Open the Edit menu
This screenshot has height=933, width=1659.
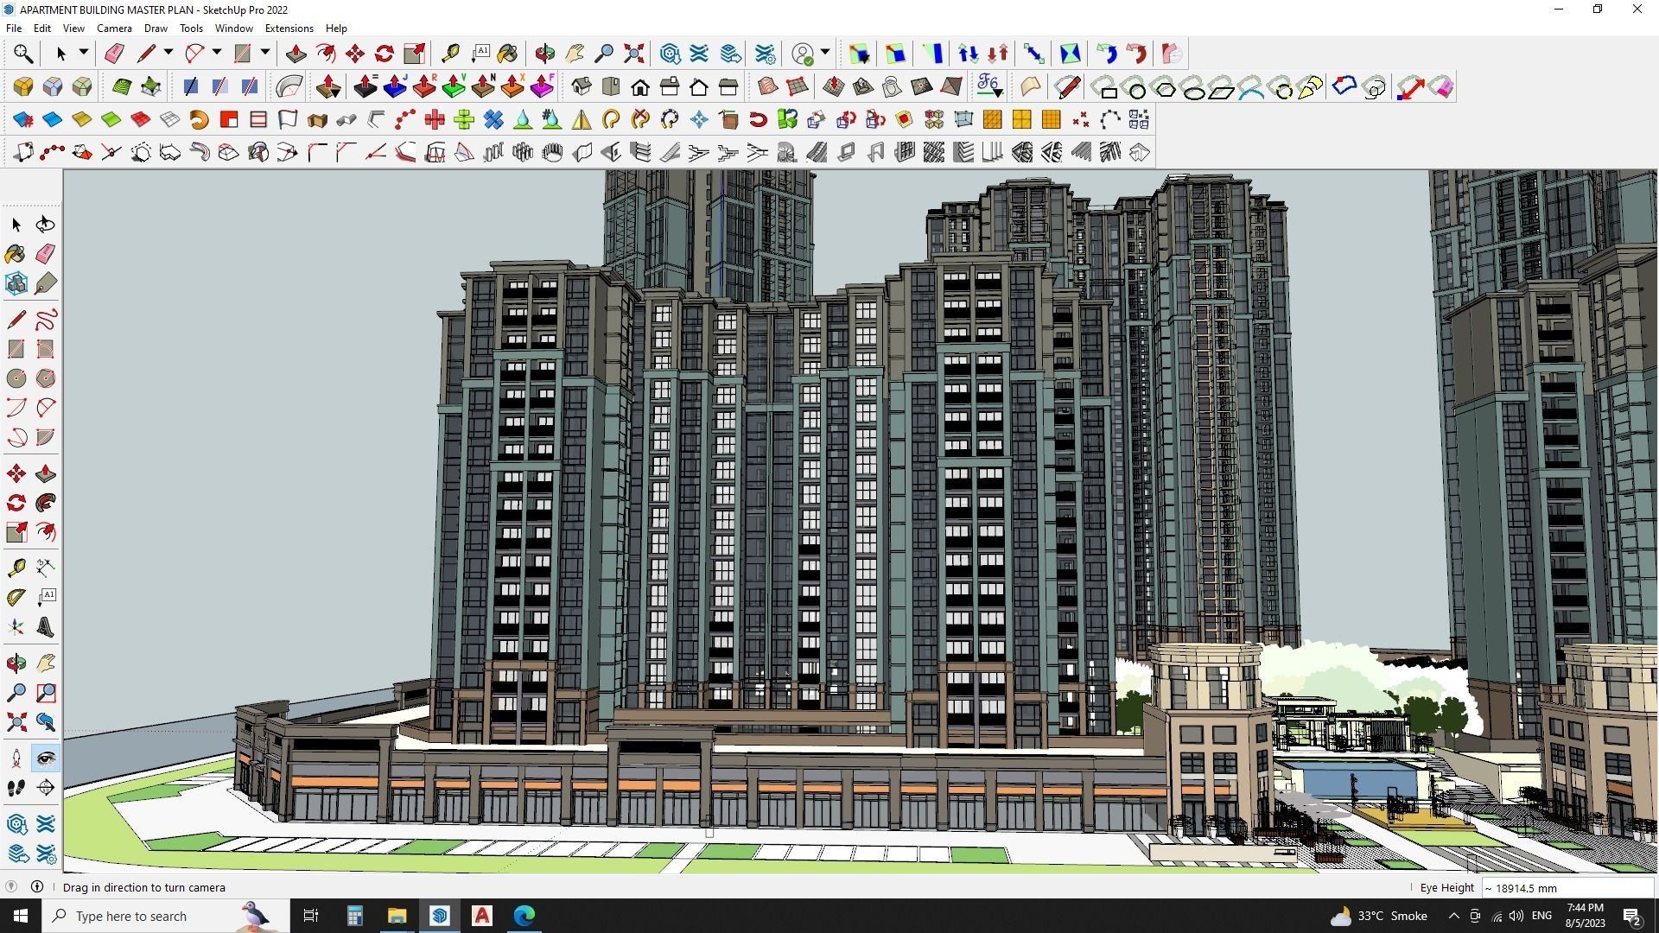41,29
